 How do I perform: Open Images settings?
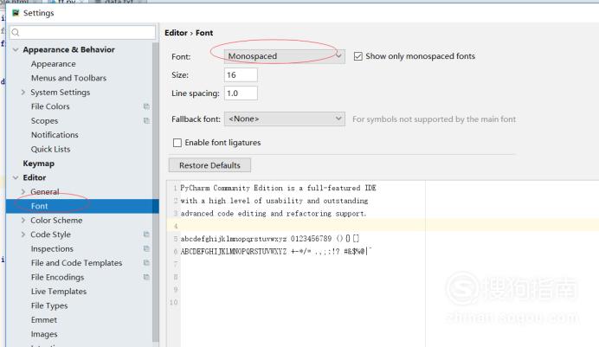click(x=44, y=334)
